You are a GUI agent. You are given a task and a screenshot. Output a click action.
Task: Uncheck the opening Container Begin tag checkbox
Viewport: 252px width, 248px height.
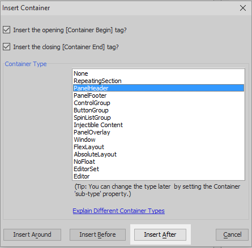tap(7, 30)
